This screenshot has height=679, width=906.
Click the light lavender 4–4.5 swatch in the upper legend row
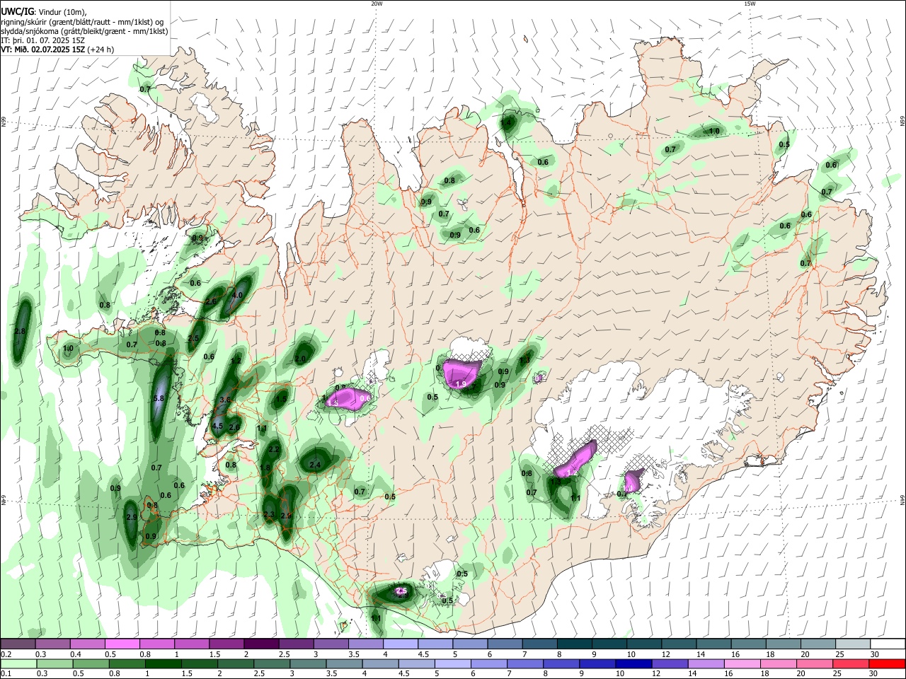(401, 644)
